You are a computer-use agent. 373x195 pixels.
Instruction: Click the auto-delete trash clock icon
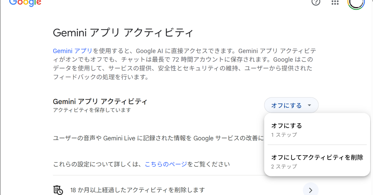[x=58, y=190]
